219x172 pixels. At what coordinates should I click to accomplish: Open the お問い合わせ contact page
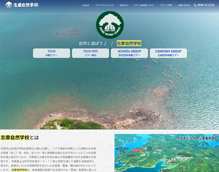[184, 5]
